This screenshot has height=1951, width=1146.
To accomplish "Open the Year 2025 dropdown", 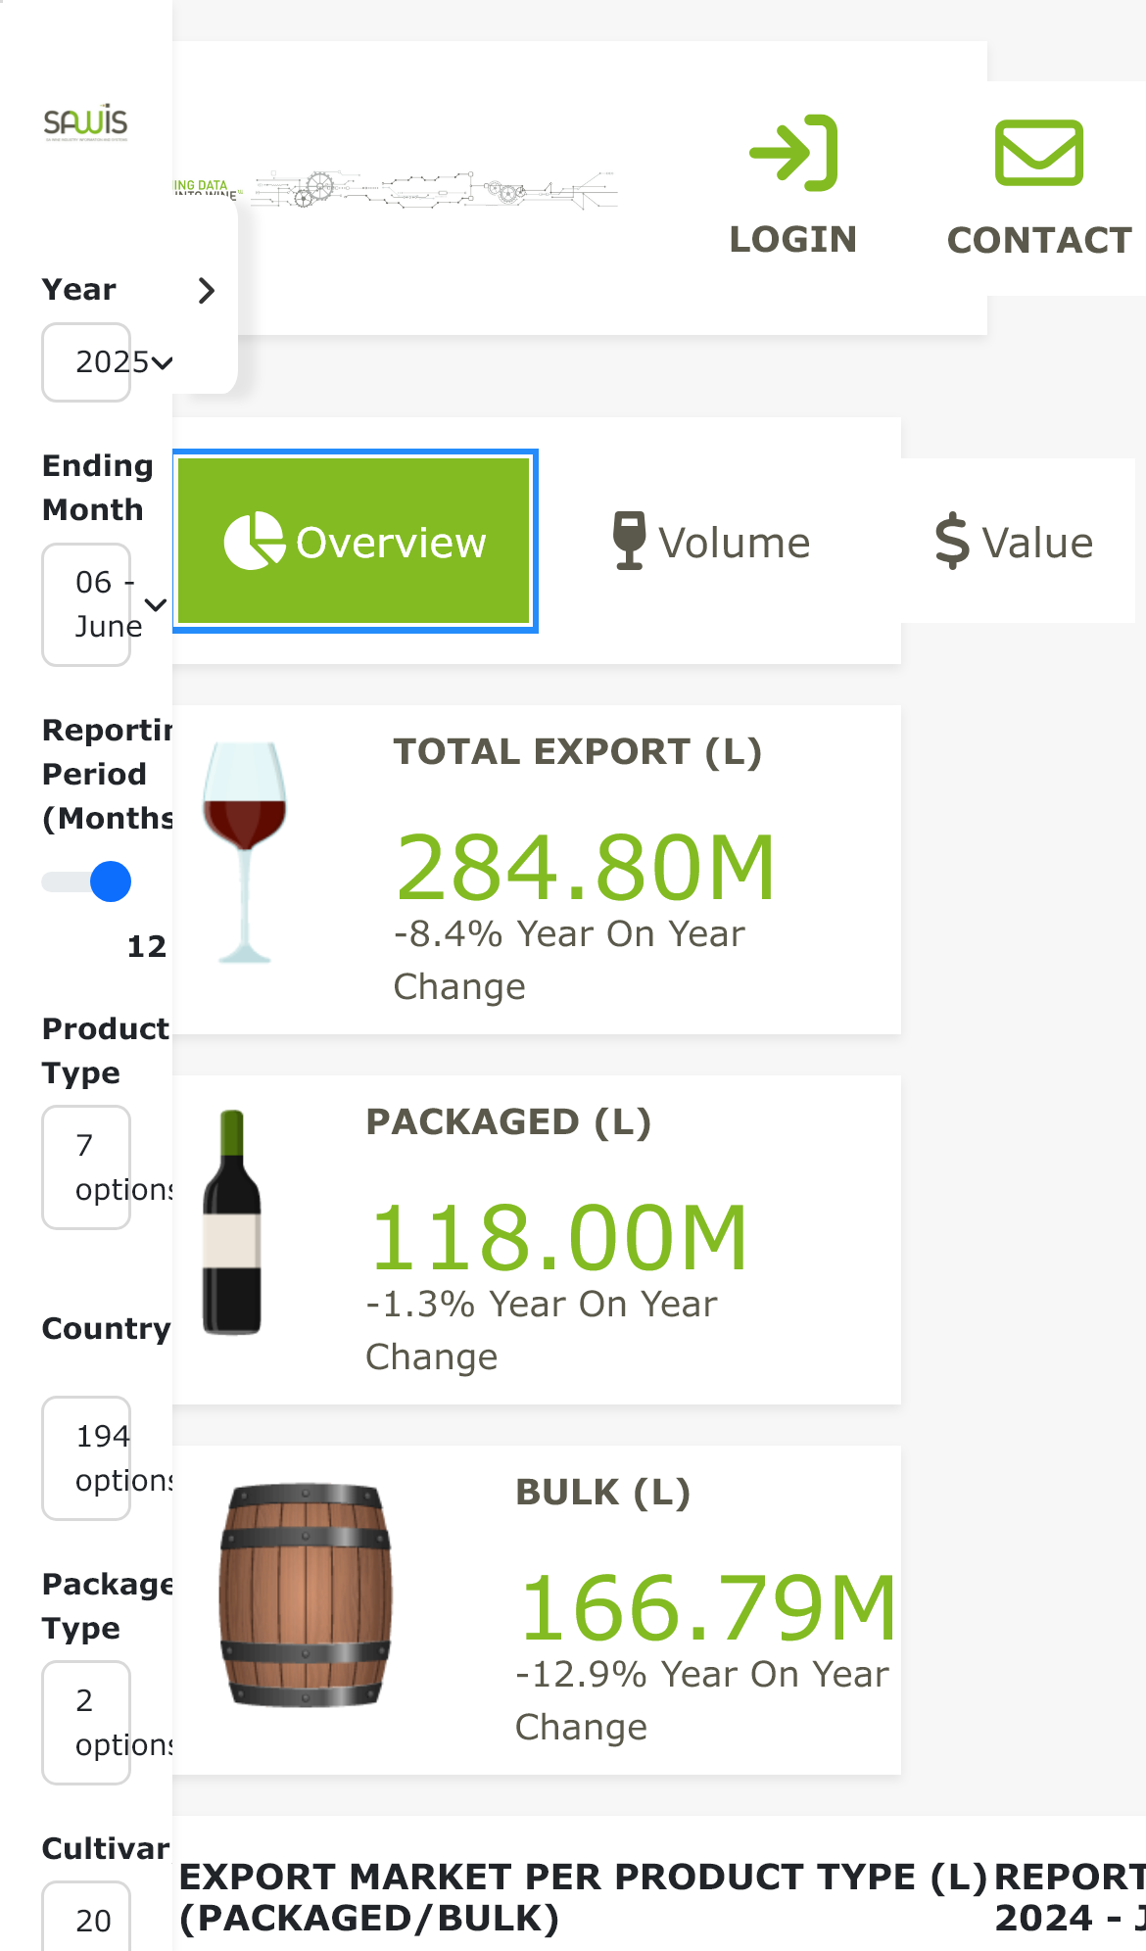I will 86,362.
